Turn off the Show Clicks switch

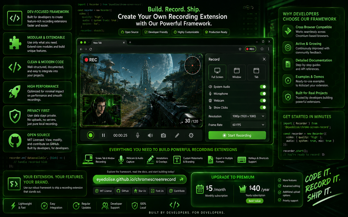263,107
